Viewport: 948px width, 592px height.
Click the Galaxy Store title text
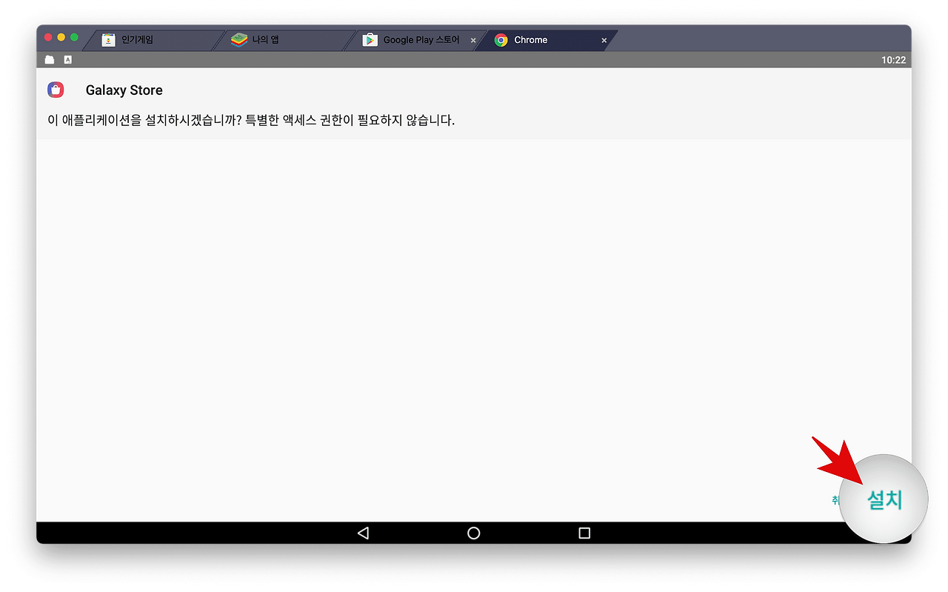(124, 90)
